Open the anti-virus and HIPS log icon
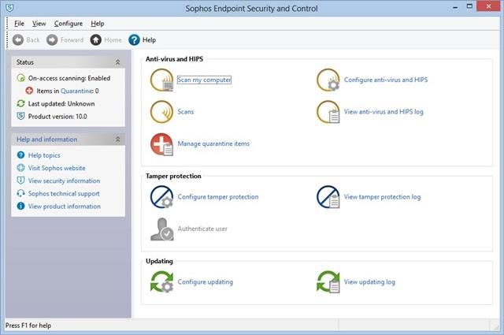The height and width of the screenshot is (335, 504). tap(328, 112)
